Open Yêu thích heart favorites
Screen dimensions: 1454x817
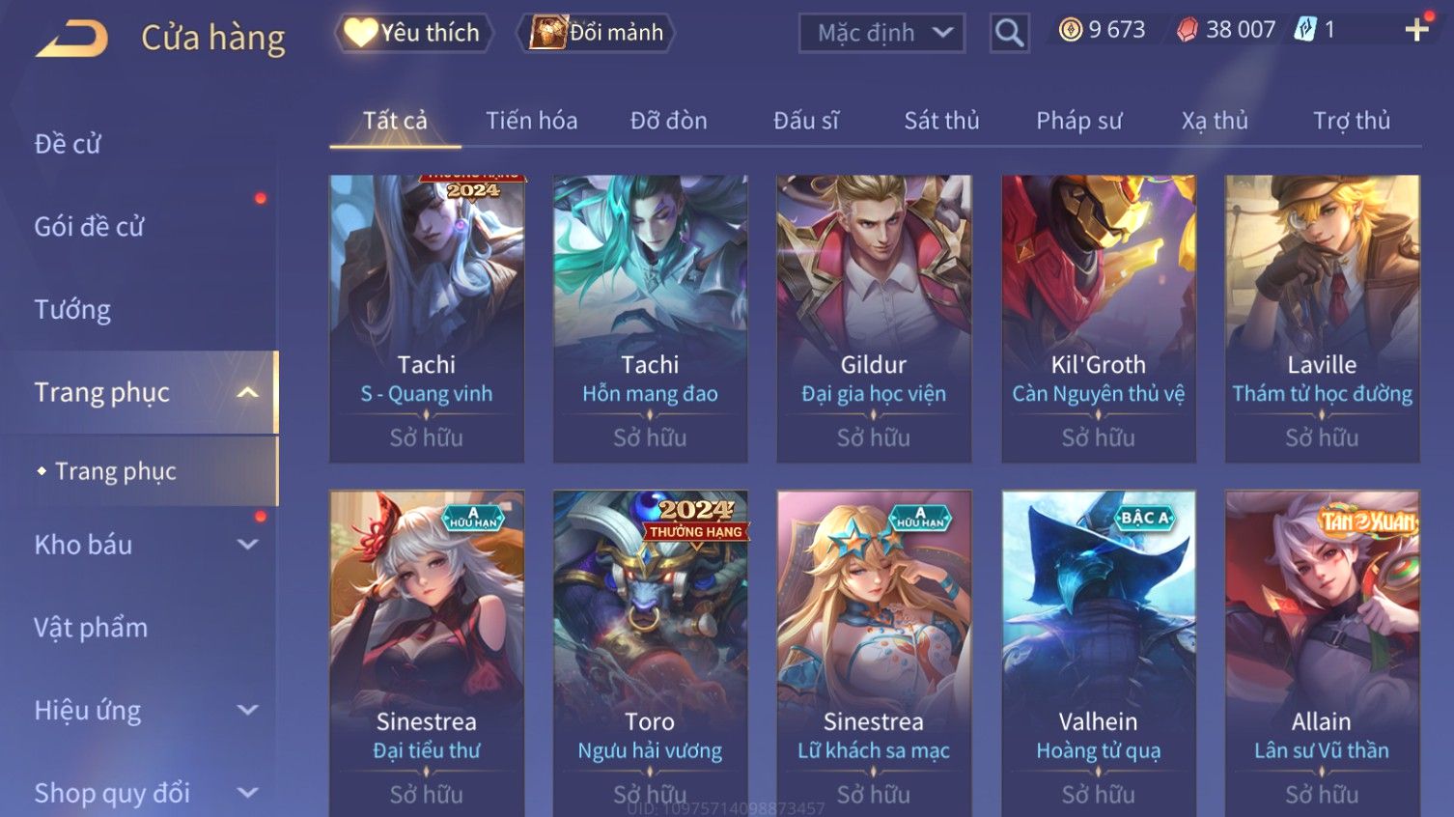click(413, 33)
